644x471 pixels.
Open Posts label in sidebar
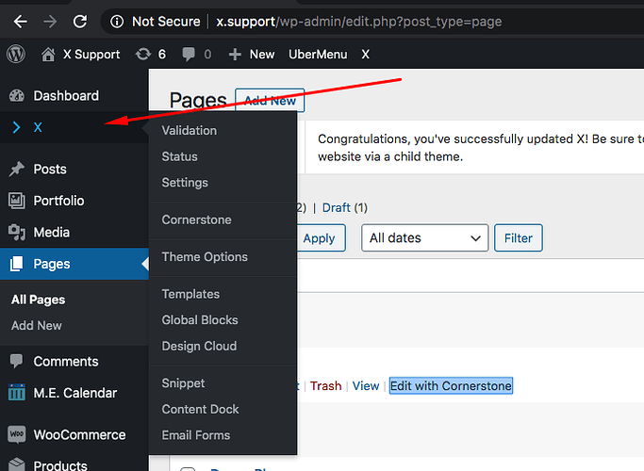(50, 169)
